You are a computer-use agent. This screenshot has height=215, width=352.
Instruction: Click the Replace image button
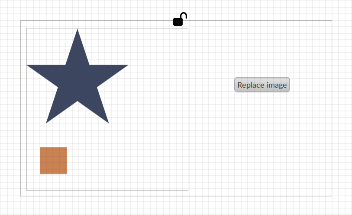tap(262, 85)
